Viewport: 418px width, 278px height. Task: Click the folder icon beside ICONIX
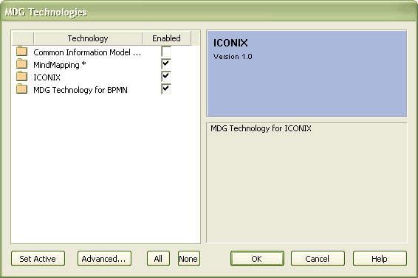[x=21, y=77]
